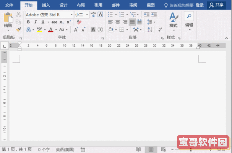Screen dimensions: 232x153
Task: Switch to the 引用 References tab
Action: pos(98,5)
